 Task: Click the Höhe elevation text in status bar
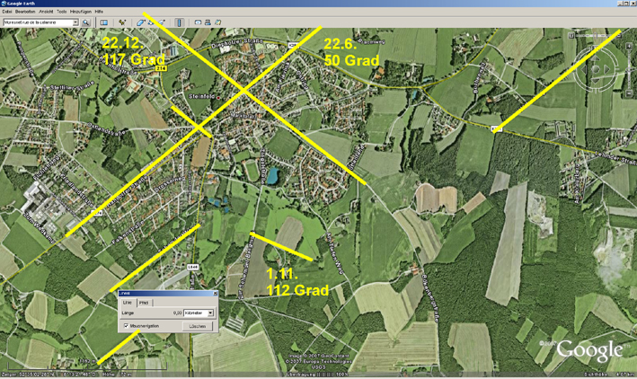(117, 375)
